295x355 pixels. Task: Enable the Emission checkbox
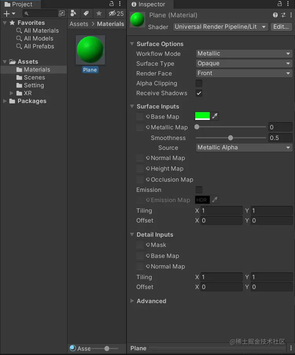[x=199, y=190]
